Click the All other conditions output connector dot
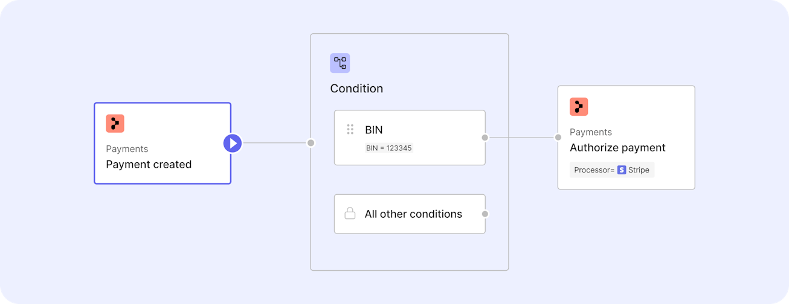The image size is (789, 304). click(x=485, y=214)
